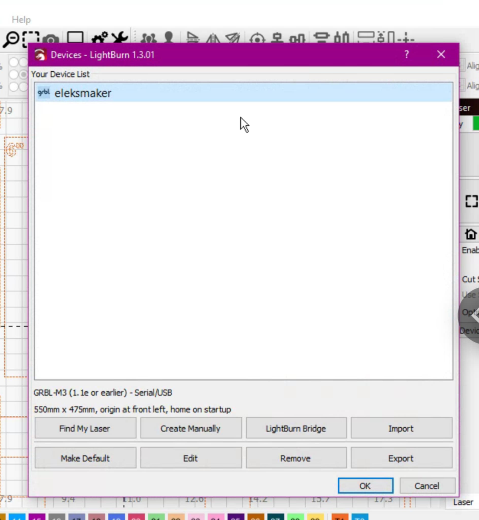The height and width of the screenshot is (520, 479).
Task: Select the eleksmaker device in list
Action: [x=244, y=93]
